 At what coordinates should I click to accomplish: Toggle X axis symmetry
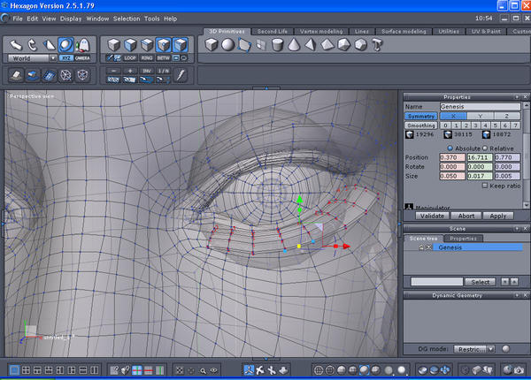click(x=453, y=116)
